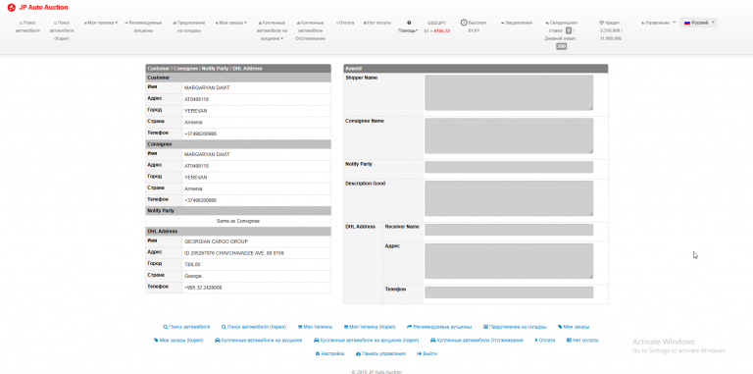The height and width of the screenshot is (374, 753).
Task: Open Предложение на складах in top navigation
Action: [189, 27]
